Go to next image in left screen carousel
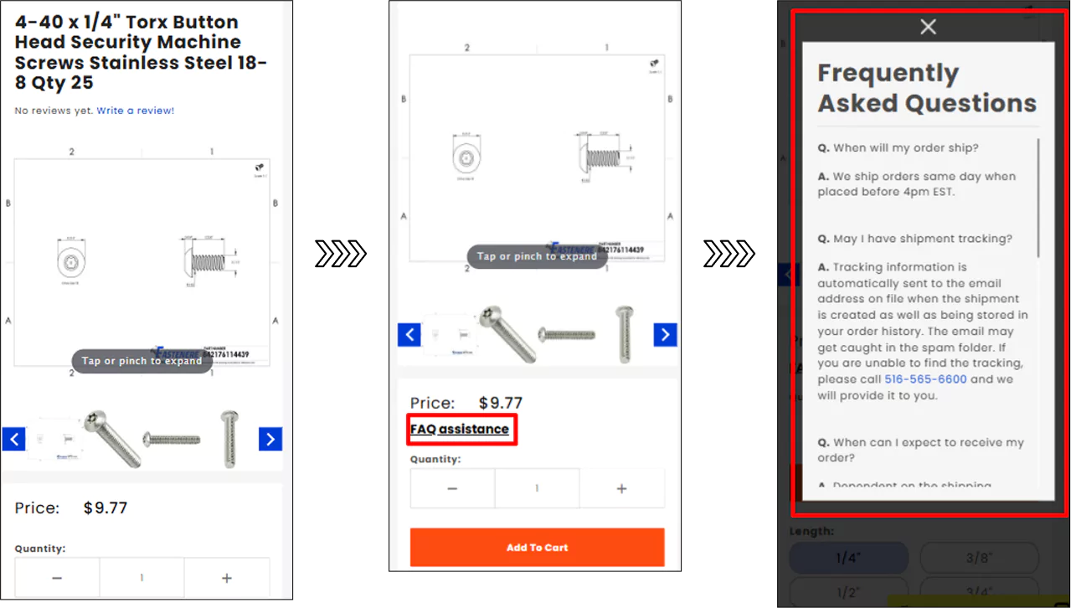This screenshot has width=1071, height=608. 270,439
